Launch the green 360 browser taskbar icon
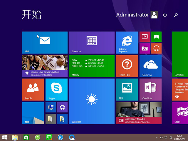Screen dimensions: 188x141 [x=38, y=137]
